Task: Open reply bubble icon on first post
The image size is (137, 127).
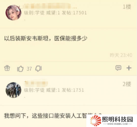Action: (118, 68)
